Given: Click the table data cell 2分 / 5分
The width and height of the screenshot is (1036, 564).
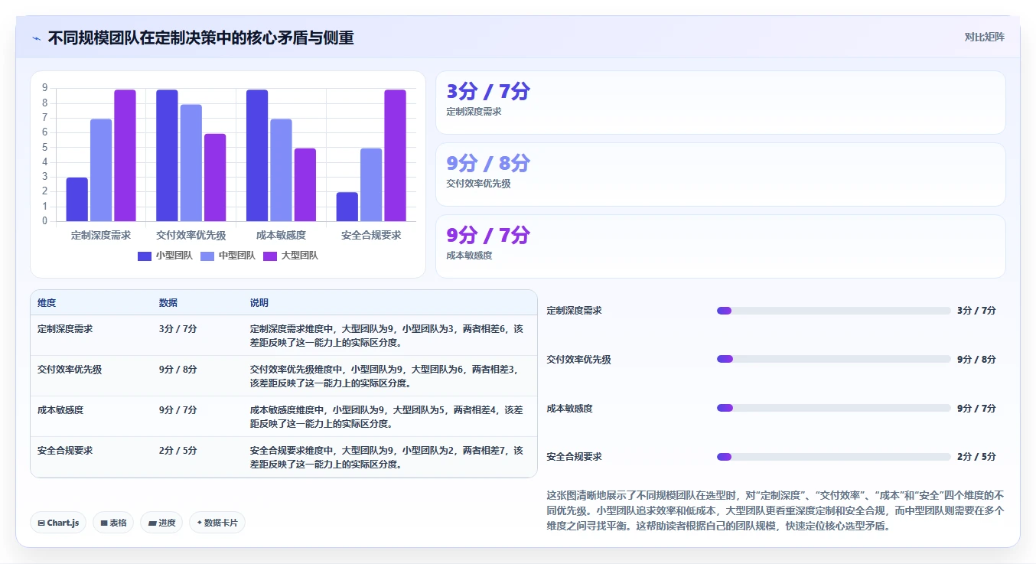Looking at the screenshot, I should tap(178, 451).
